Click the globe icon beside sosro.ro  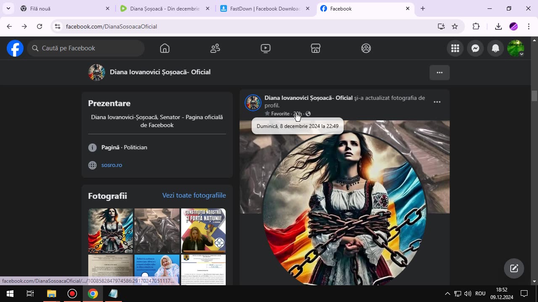pos(92,165)
